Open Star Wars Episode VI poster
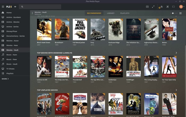 pyautogui.click(x=134, y=104)
